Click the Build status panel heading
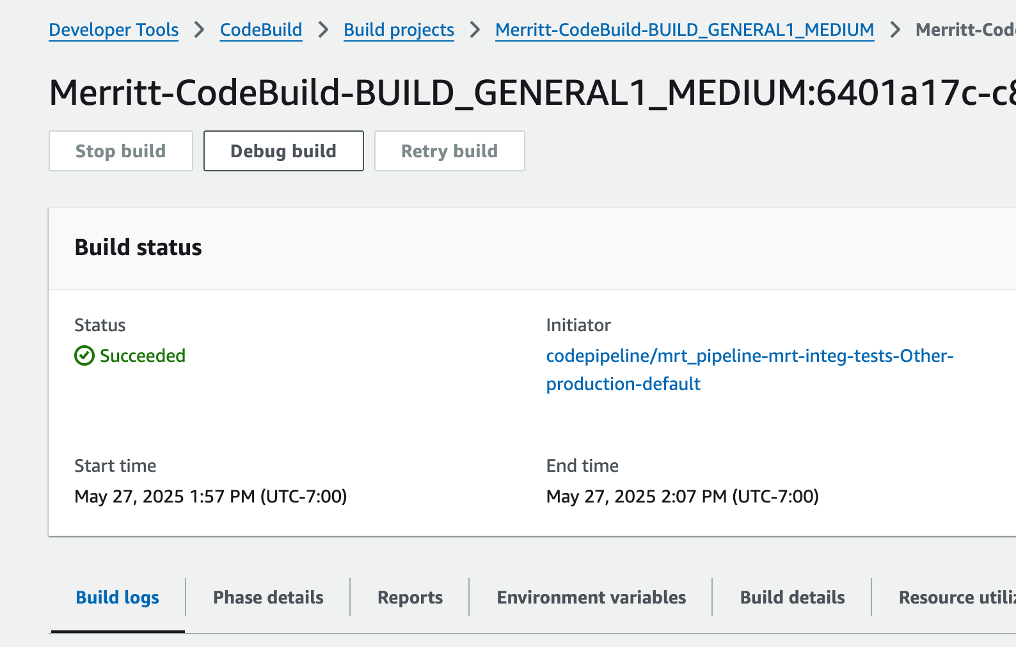Image resolution: width=1016 pixels, height=647 pixels. click(x=138, y=247)
